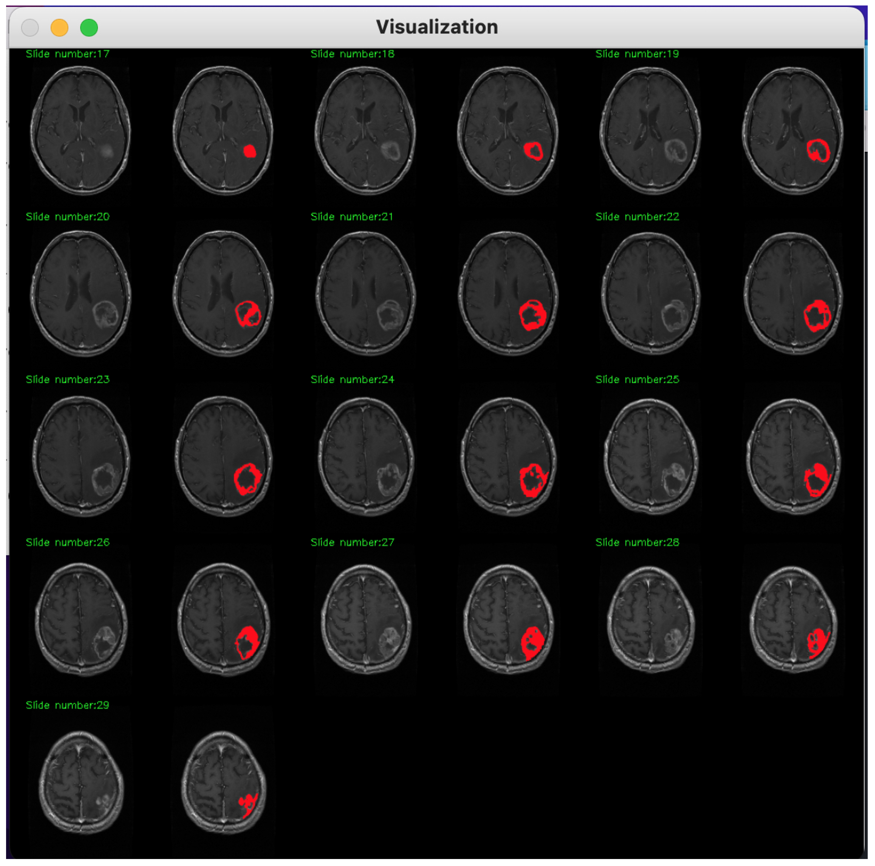The image size is (875, 866).
Task: Click the segmented red-mask MRI of slide 17
Action: point(223,130)
